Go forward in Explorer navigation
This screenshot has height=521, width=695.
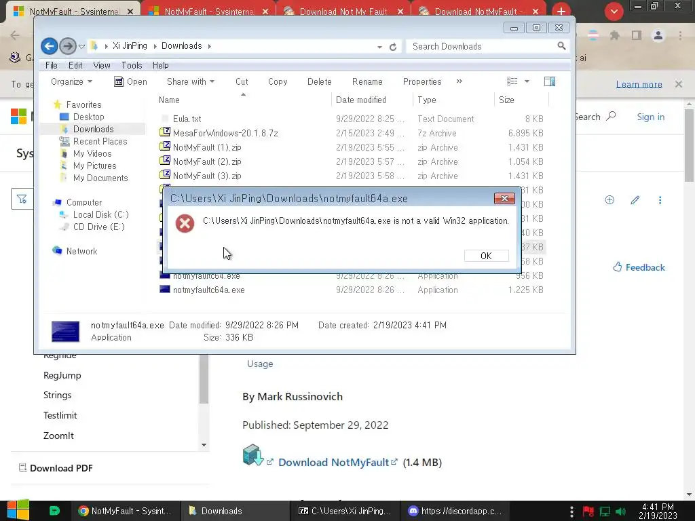click(67, 46)
